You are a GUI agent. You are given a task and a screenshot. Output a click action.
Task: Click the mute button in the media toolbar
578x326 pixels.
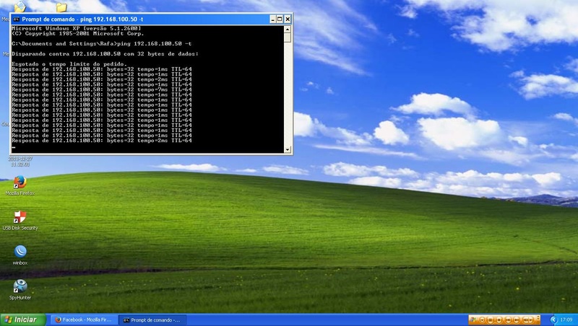tap(526, 320)
